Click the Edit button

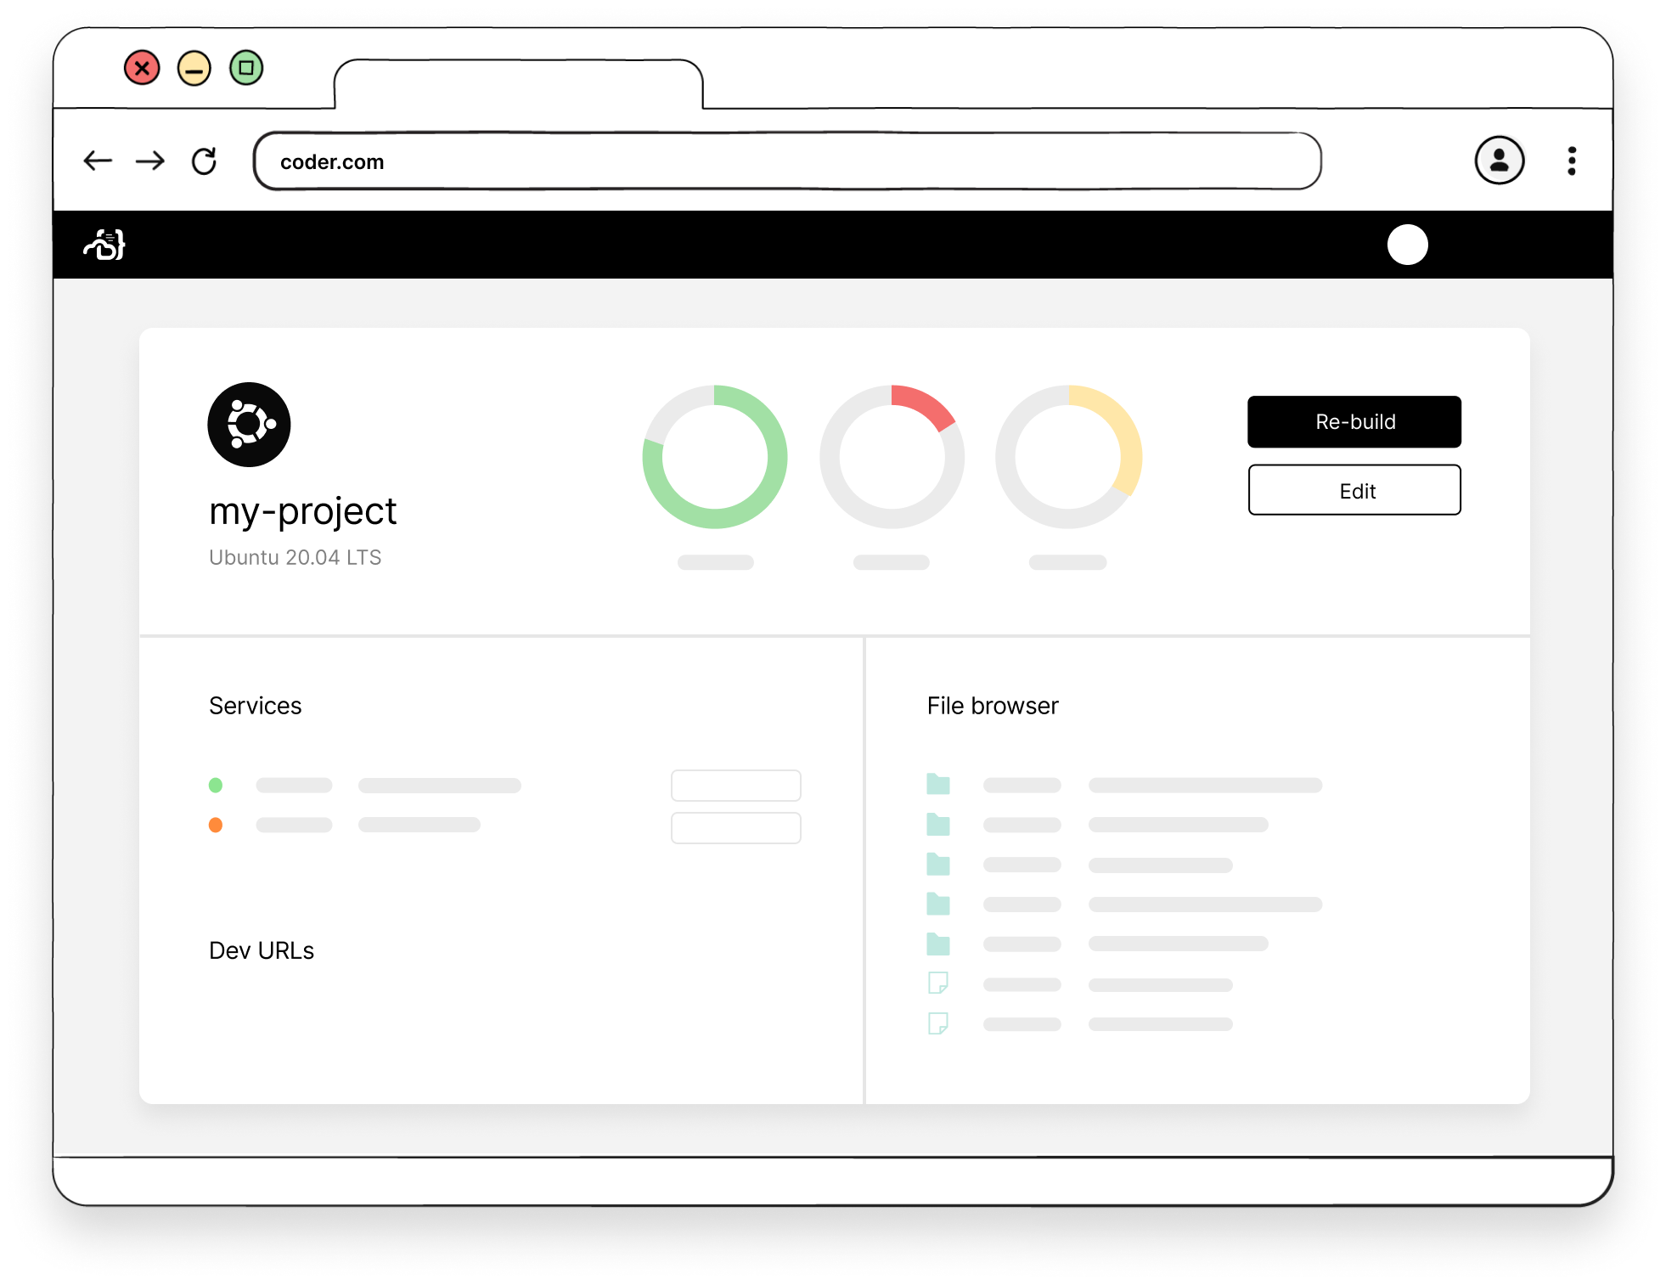1354,490
